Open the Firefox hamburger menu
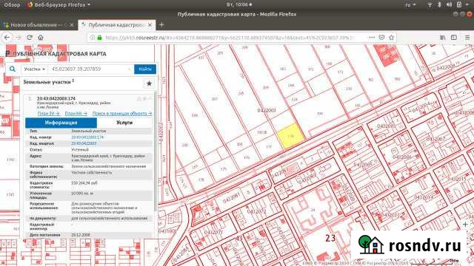This screenshot has width=474, height=266. point(467,38)
